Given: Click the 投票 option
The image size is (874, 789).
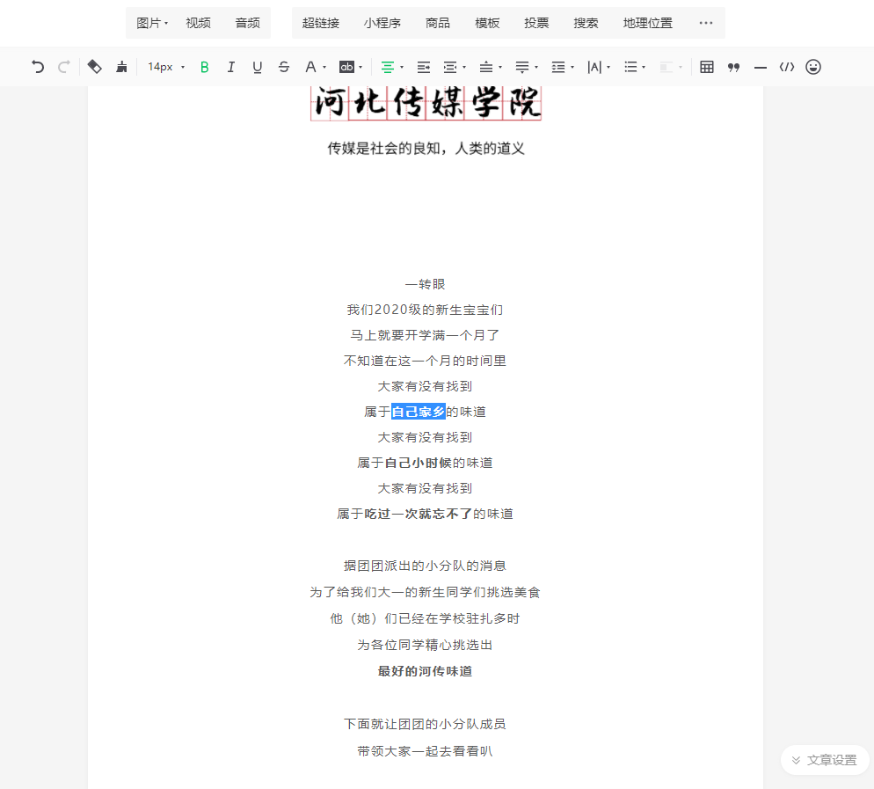Looking at the screenshot, I should 536,23.
